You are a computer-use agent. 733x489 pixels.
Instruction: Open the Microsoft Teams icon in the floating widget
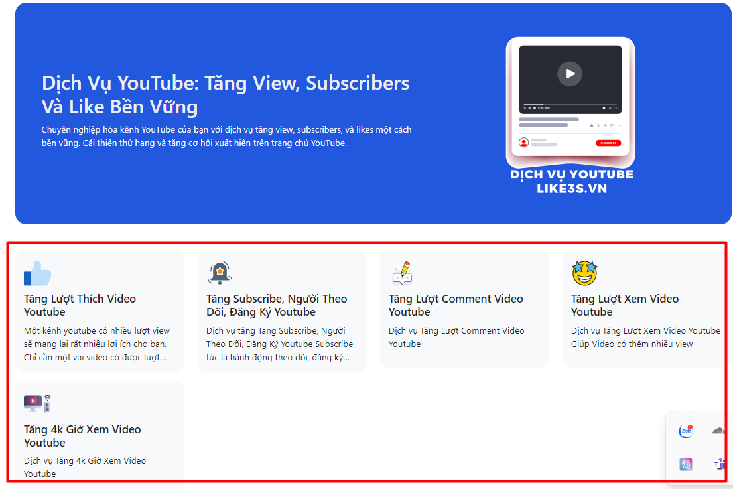pyautogui.click(x=720, y=464)
